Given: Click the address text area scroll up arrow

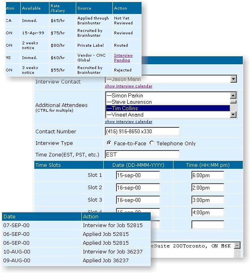Looking at the screenshot, I should [x=237, y=245].
